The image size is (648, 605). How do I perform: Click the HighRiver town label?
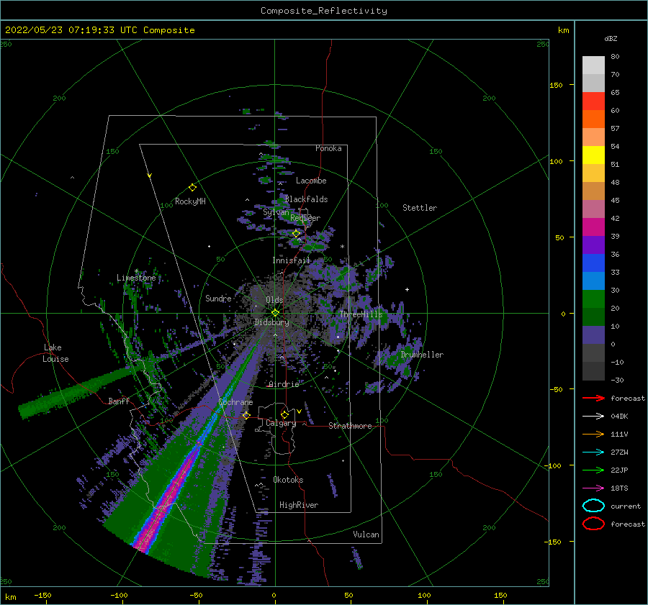point(299,505)
